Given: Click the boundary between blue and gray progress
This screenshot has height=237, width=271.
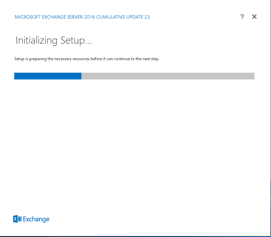Looking at the screenshot, I should coord(81,76).
